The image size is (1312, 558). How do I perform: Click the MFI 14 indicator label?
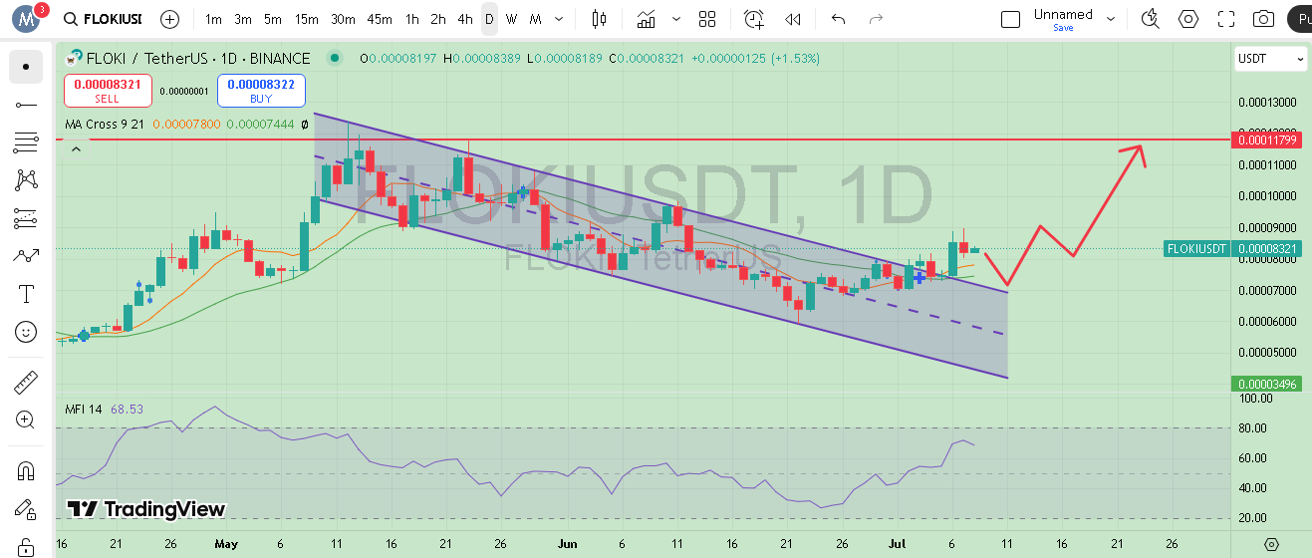84,410
